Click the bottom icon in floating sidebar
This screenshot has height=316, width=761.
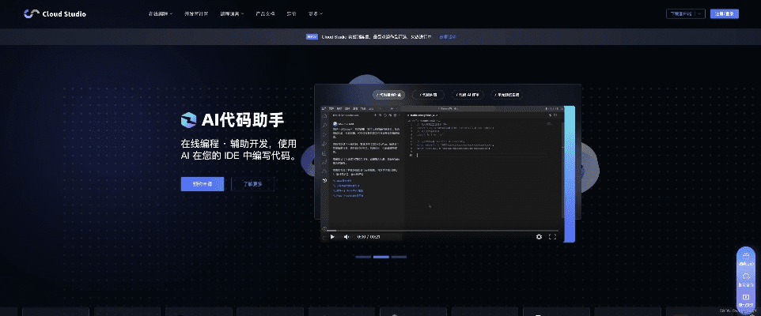(x=745, y=297)
